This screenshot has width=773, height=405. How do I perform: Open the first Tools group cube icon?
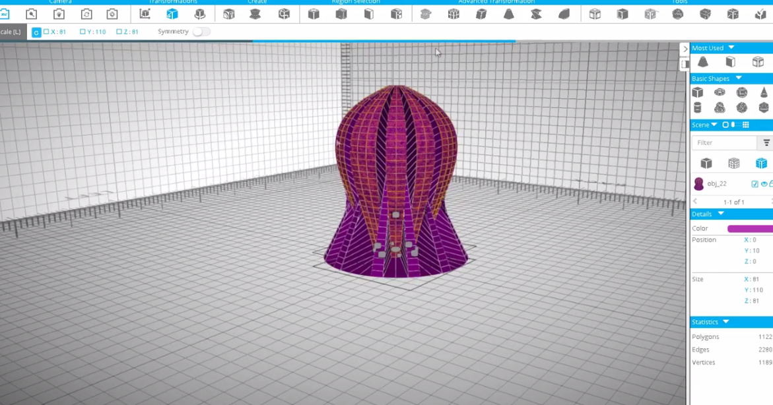[x=595, y=14]
